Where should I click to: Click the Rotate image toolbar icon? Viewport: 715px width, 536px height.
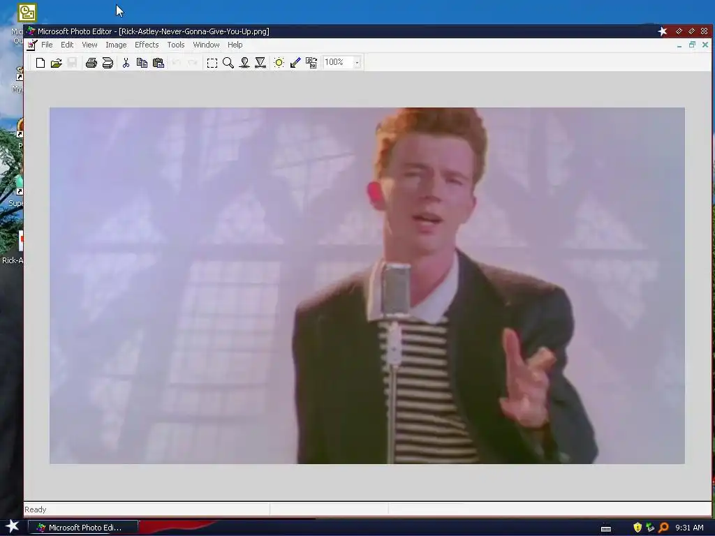pos(311,63)
